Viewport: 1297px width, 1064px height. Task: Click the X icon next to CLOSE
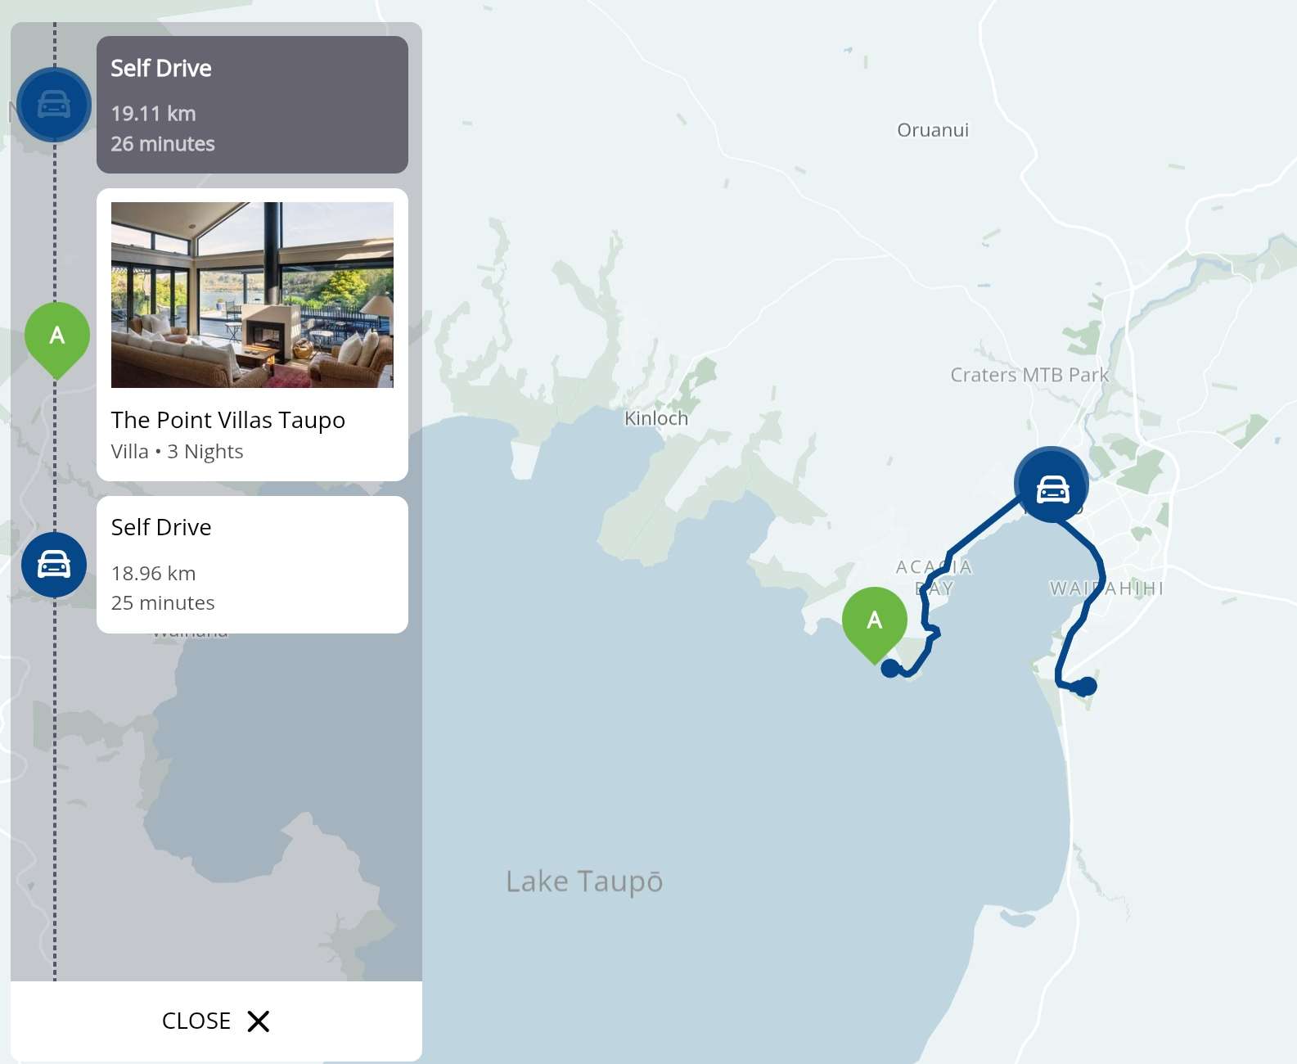[259, 1021]
